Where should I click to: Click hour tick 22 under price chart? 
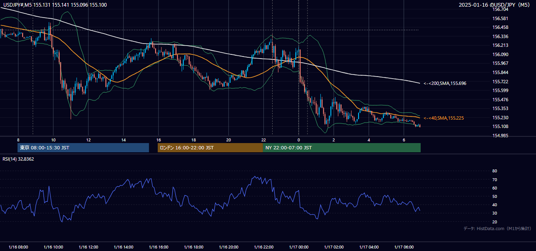(x=263, y=140)
